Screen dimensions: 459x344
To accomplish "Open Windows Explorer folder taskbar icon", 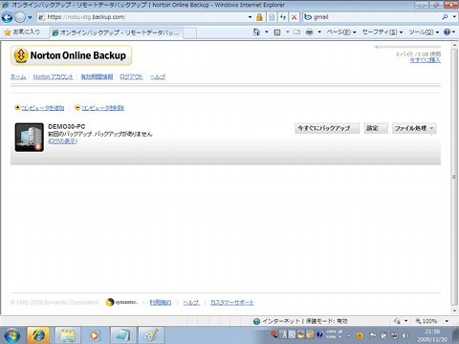I will point(68,335).
